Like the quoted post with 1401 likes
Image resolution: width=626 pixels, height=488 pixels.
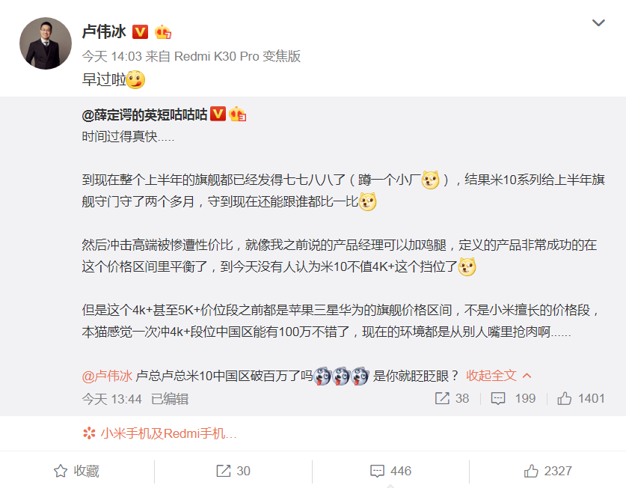click(x=581, y=398)
